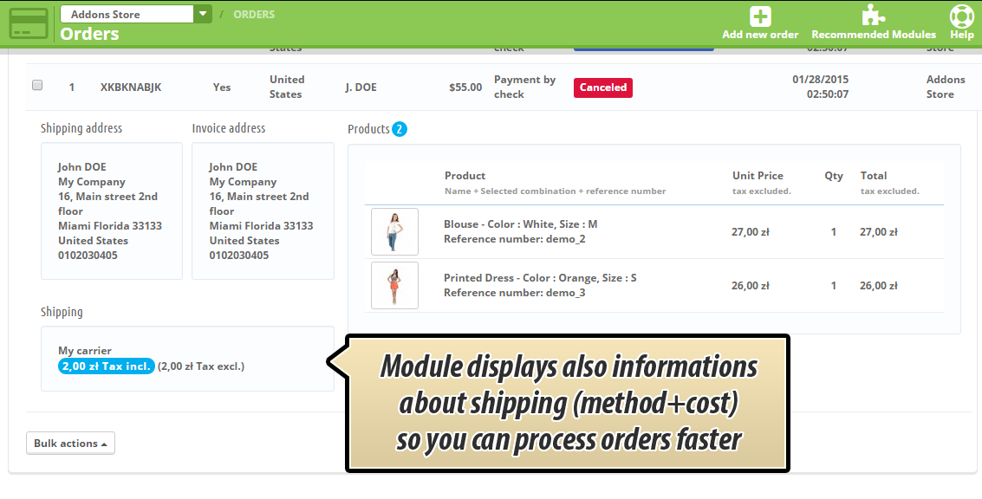982x499 pixels.
Task: Click the green dropdown arrow beside Addons Store
Action: click(x=203, y=14)
